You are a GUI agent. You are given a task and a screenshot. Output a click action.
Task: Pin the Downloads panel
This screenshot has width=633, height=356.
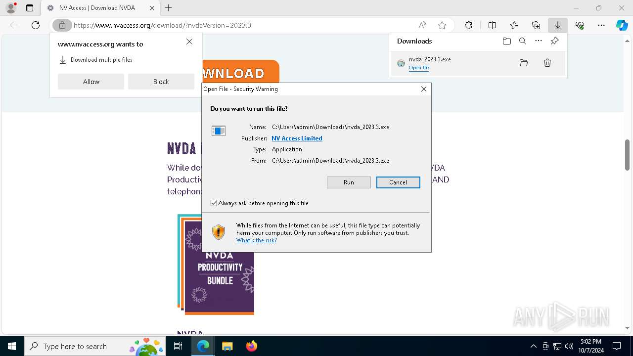pos(555,41)
